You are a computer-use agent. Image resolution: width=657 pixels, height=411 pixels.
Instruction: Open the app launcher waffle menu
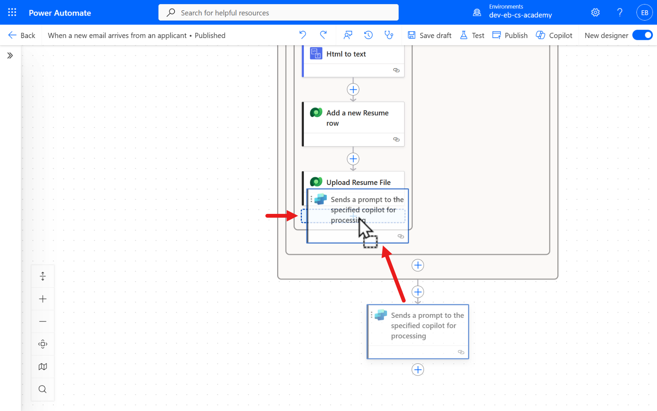click(12, 13)
